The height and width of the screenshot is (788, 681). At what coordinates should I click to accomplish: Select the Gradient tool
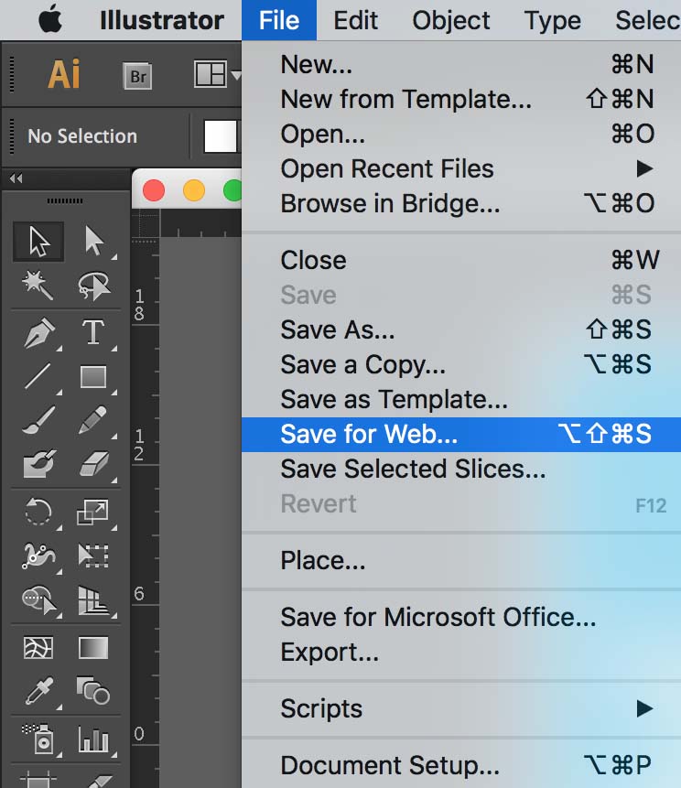(92, 648)
